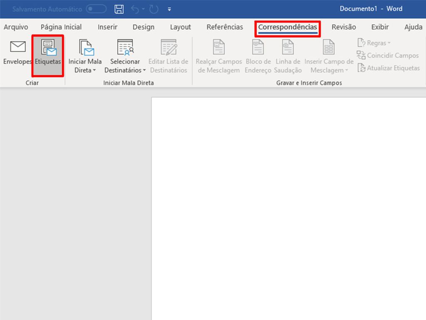This screenshot has width=426, height=320.
Task: Click Editar Lista de Destinatários
Action: 168,56
